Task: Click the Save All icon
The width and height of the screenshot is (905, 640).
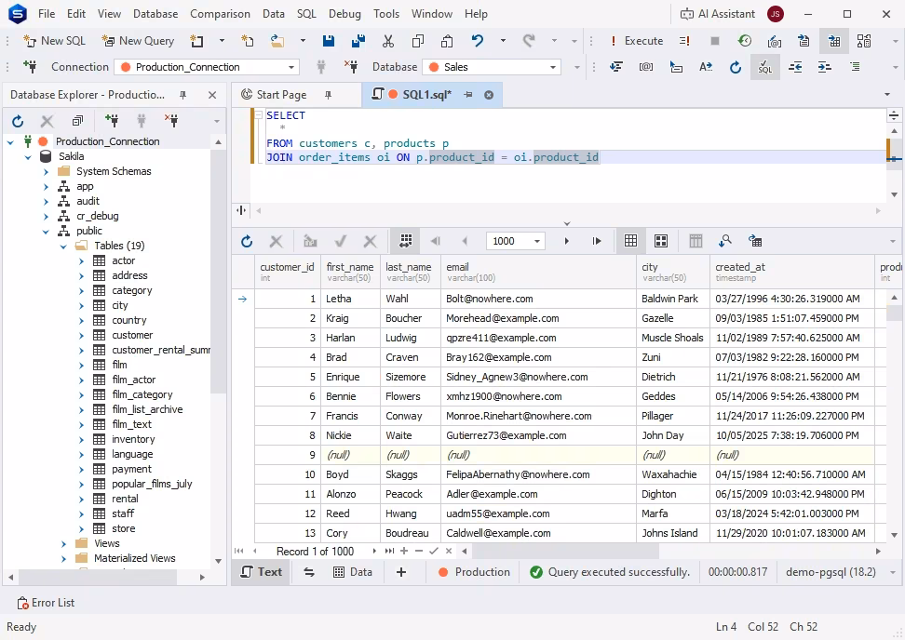Action: pyautogui.click(x=358, y=41)
